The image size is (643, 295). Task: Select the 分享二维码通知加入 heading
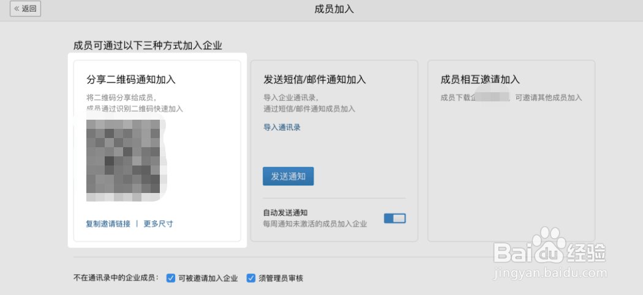click(131, 79)
